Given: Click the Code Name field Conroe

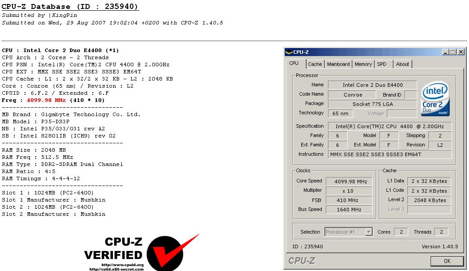Looking at the screenshot, I should 352,95.
